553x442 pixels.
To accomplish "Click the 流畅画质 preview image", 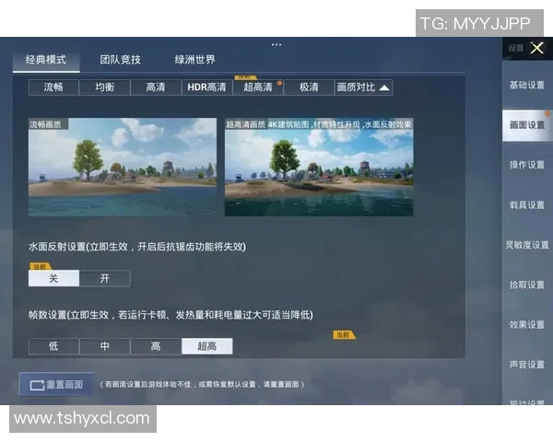I will tap(123, 167).
